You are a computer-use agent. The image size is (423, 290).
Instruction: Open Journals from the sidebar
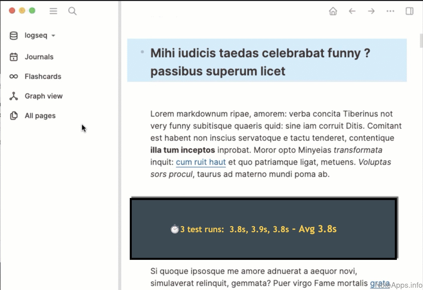click(39, 57)
